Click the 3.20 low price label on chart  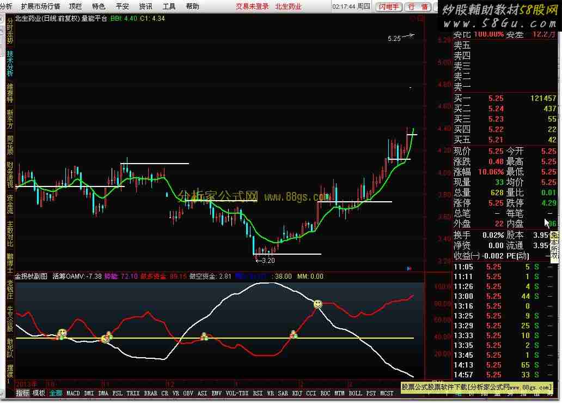coord(265,261)
